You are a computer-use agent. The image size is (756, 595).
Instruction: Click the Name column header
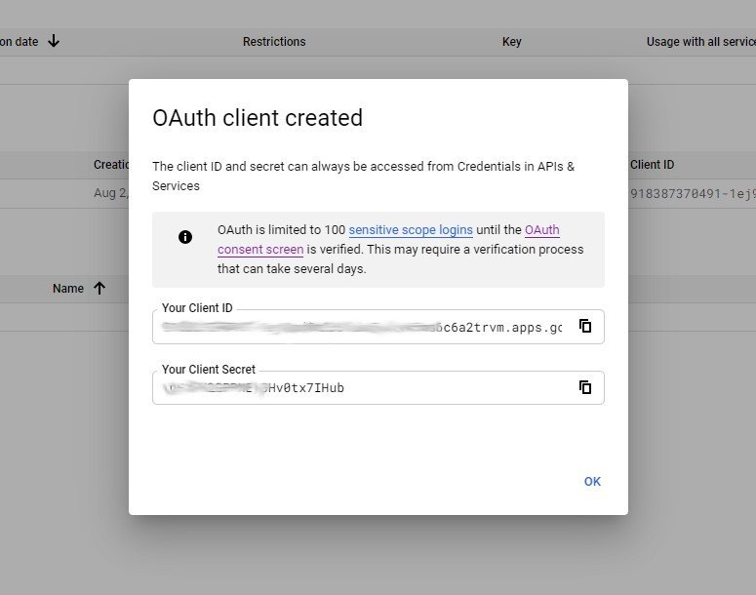(68, 289)
